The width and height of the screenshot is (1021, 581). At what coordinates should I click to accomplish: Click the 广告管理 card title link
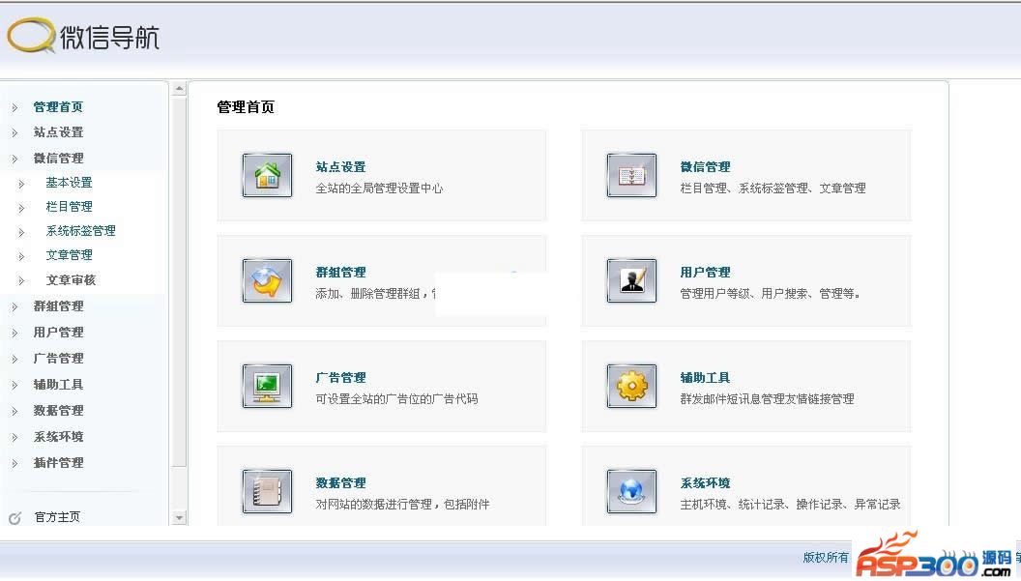click(340, 378)
